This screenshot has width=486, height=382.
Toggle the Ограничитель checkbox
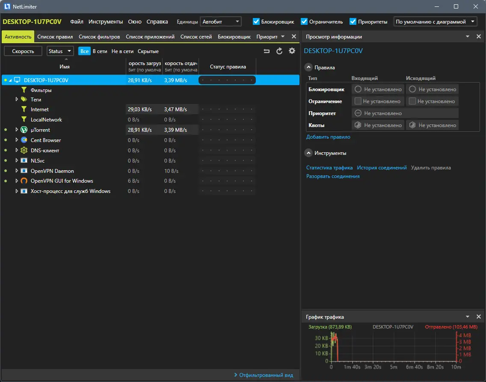coord(304,21)
